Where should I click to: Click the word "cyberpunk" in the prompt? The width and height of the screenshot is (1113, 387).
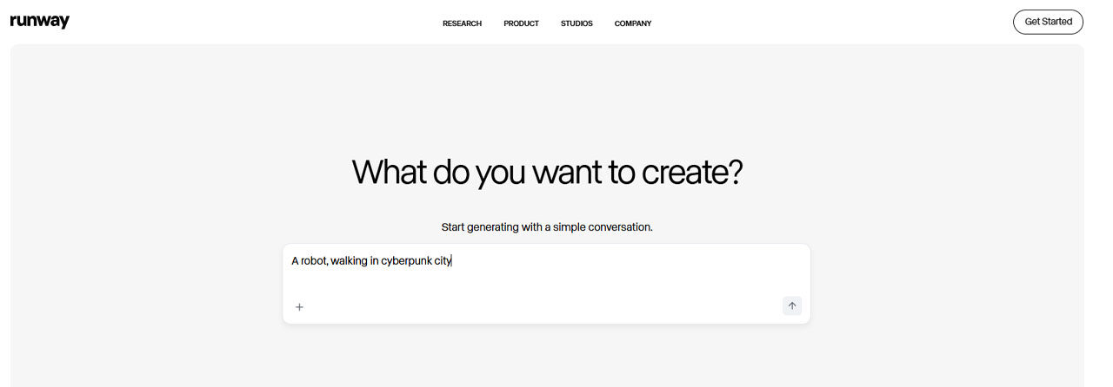click(406, 260)
